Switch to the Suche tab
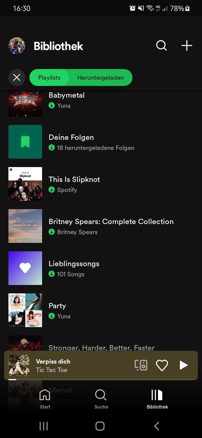This screenshot has height=438, width=202. pyautogui.click(x=101, y=399)
